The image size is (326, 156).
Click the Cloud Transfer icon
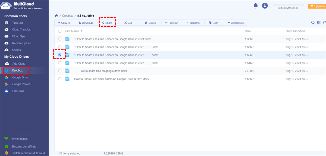click(7, 29)
